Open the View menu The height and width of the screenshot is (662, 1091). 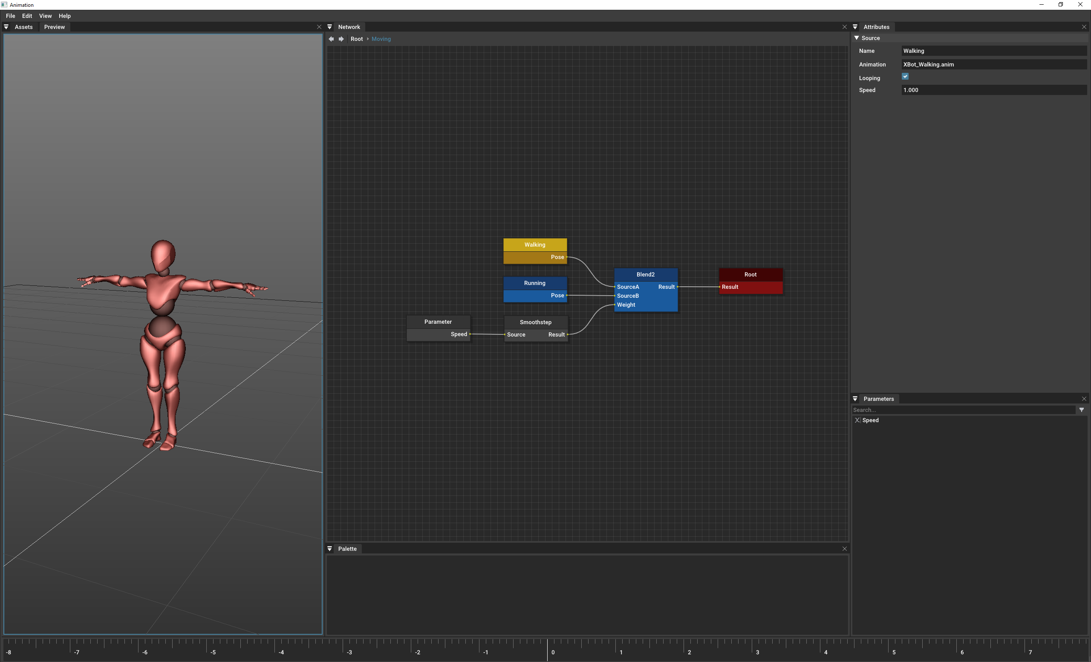click(45, 16)
